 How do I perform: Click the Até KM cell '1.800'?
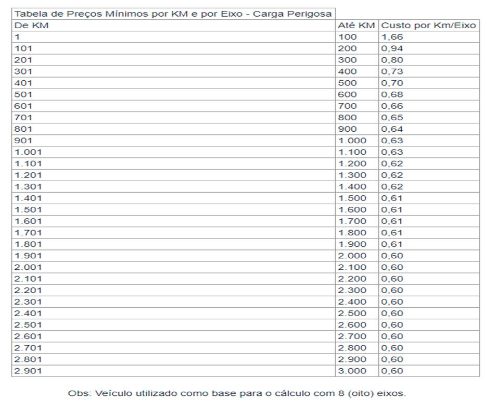click(x=357, y=233)
